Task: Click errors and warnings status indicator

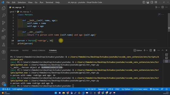Action: pos(6,89)
